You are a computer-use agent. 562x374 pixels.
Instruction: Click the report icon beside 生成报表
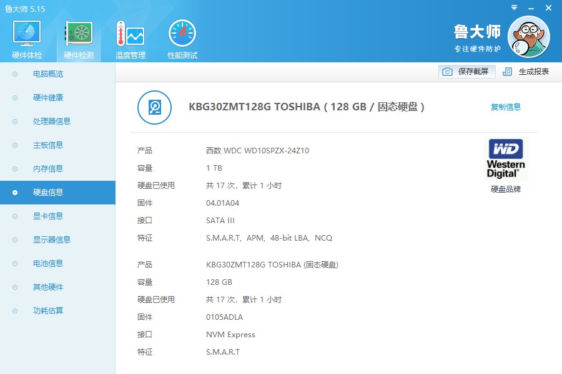[x=507, y=72]
